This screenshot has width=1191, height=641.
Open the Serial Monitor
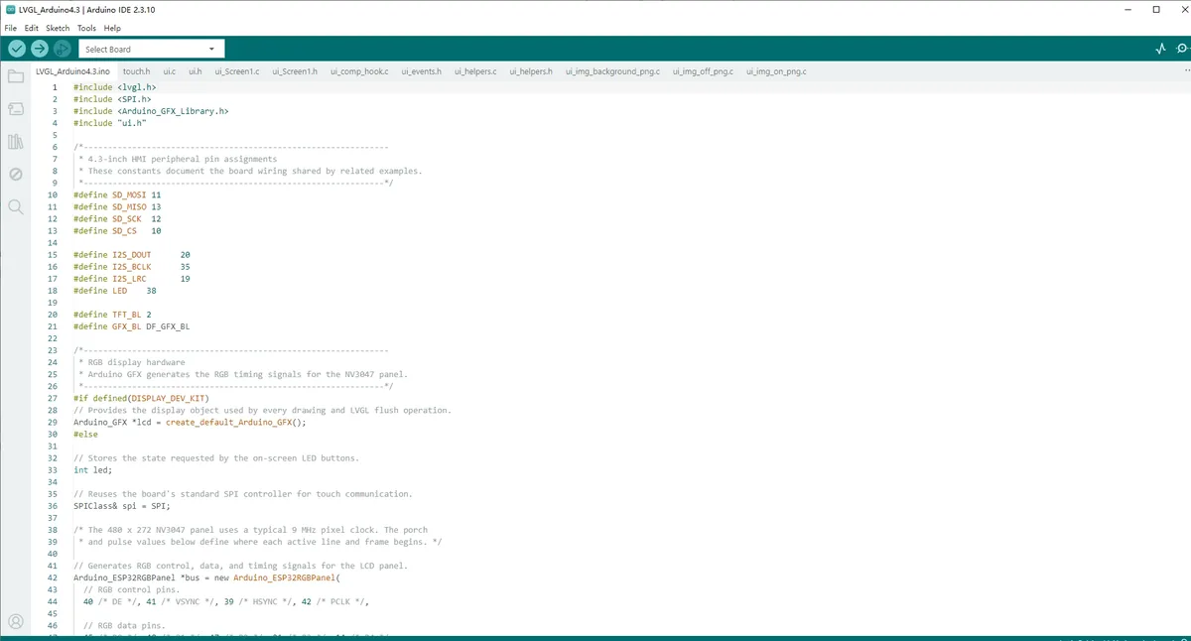pyautogui.click(x=1180, y=49)
